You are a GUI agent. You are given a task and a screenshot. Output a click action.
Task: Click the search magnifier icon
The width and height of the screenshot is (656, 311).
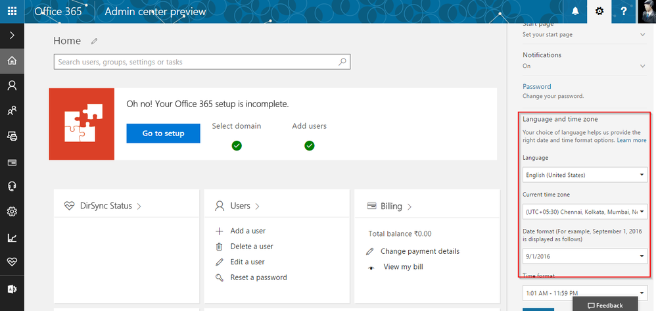342,62
